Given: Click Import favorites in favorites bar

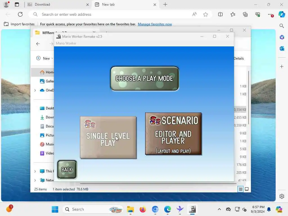Looking at the screenshot, I should tap(19, 24).
